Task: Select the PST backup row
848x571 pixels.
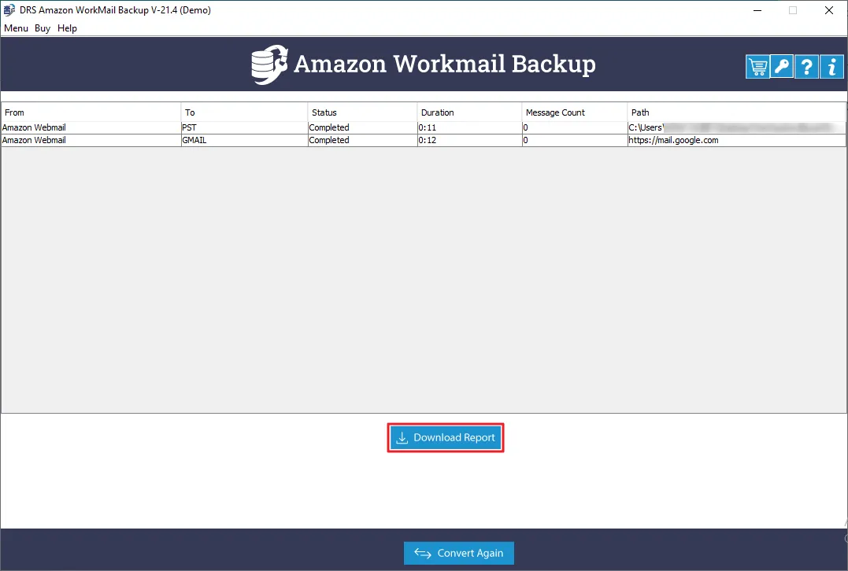Action: [x=424, y=127]
